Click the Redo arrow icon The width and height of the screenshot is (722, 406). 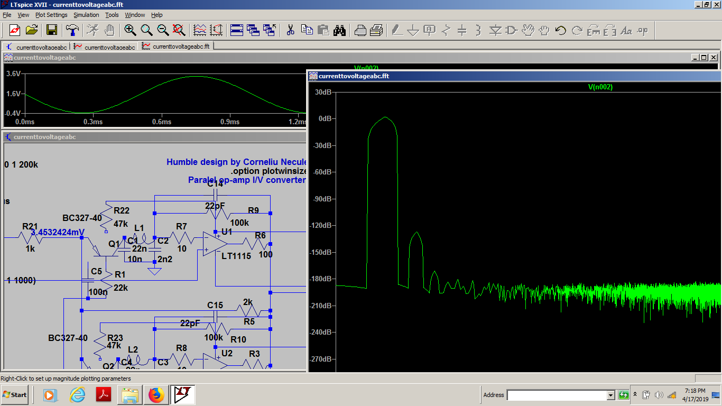click(577, 30)
